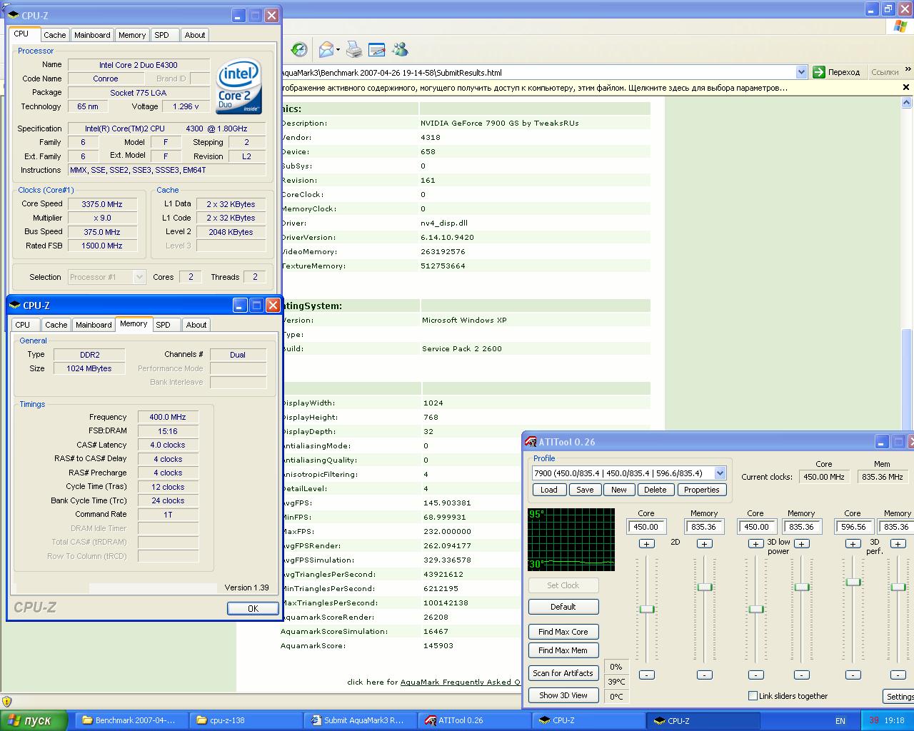The width and height of the screenshot is (914, 731).
Task: Click the NVIDIA GeForce 7900 GS description text
Action: pos(500,123)
